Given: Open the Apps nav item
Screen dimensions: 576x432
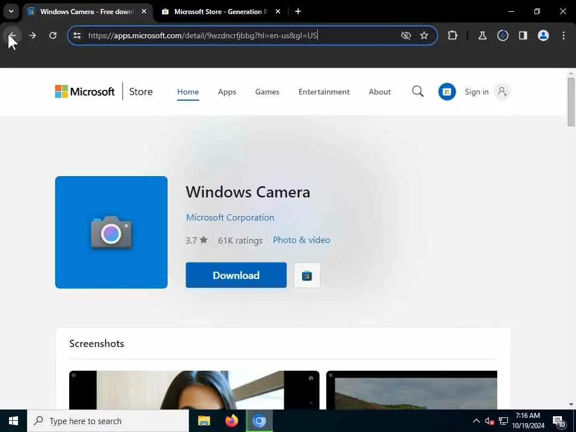Looking at the screenshot, I should (227, 92).
